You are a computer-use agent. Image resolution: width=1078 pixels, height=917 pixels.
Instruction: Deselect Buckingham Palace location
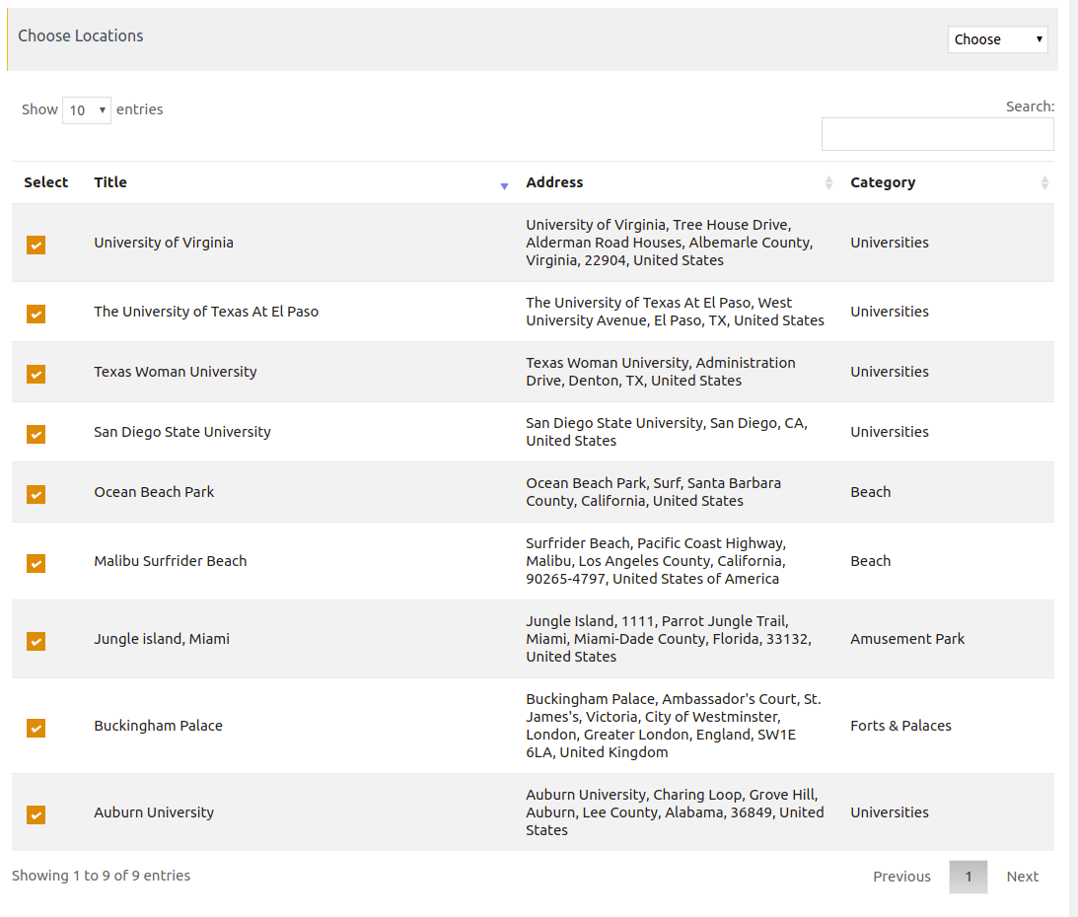pyautogui.click(x=36, y=728)
